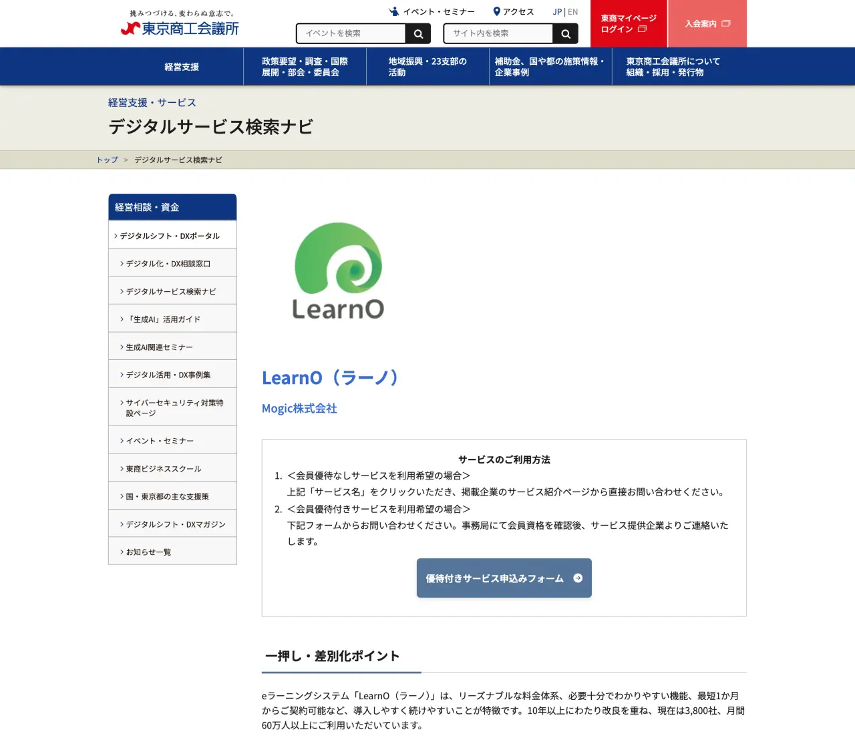This screenshot has width=855, height=742.
Task: Expand デジタルシフト・DXポータル sidebar item
Action: (169, 236)
